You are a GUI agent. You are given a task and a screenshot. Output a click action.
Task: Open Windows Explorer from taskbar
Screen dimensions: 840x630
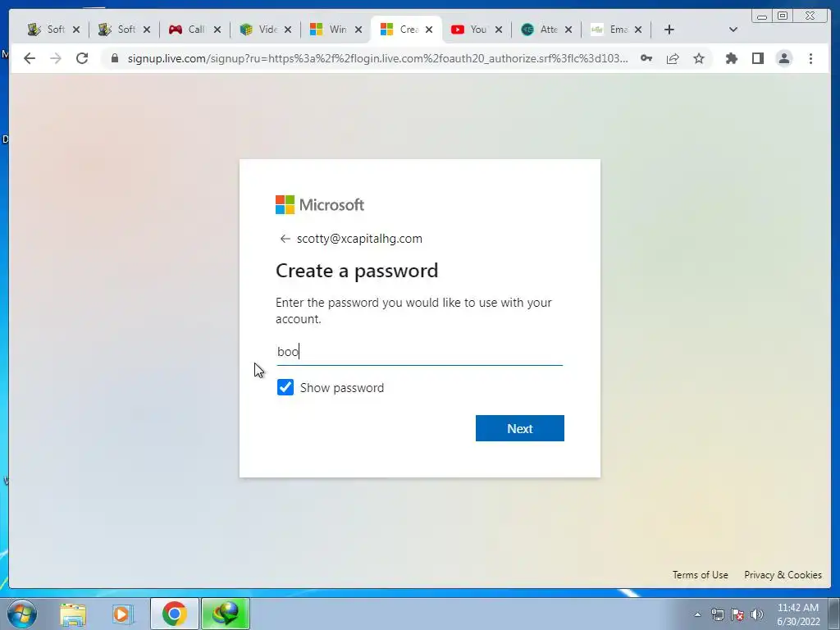(73, 614)
